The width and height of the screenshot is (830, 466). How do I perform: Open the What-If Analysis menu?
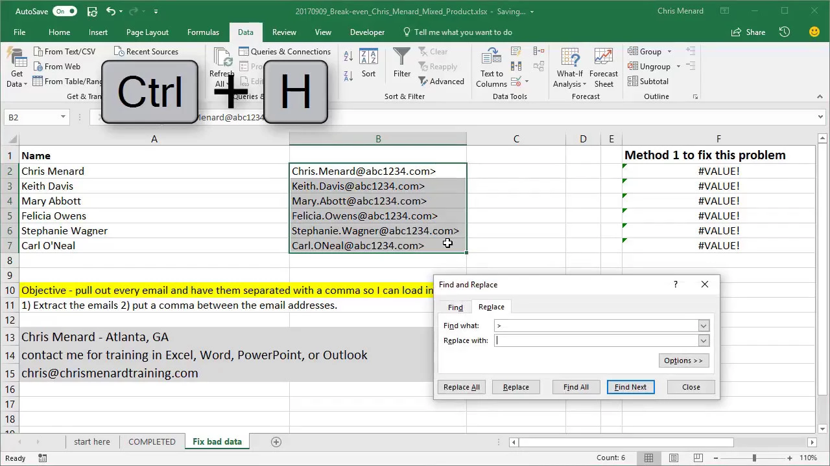coord(570,68)
